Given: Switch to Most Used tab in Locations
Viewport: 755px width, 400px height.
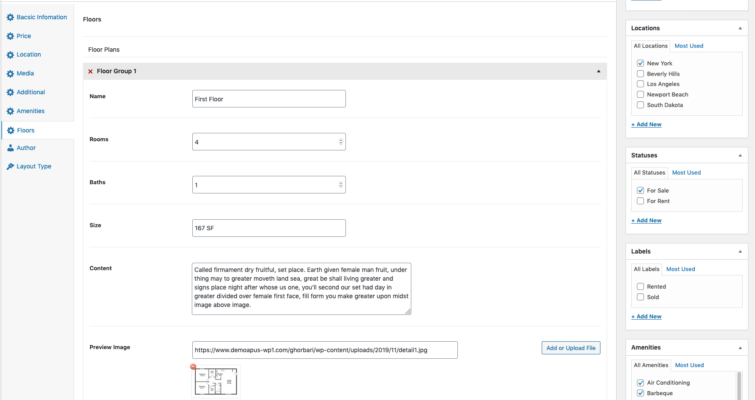Looking at the screenshot, I should (689, 46).
